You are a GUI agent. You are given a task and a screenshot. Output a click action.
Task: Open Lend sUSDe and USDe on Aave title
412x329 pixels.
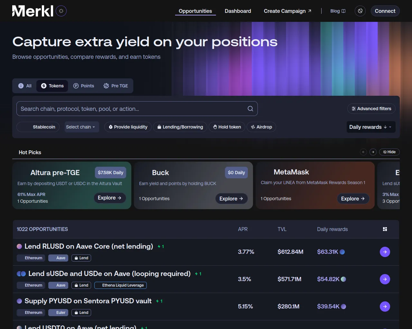109,274
